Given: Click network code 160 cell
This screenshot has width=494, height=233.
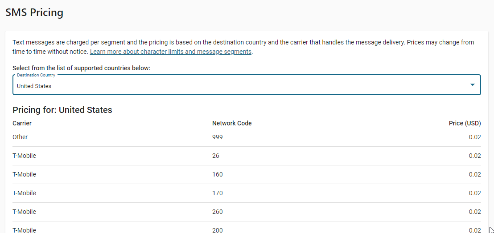Looking at the screenshot, I should pyautogui.click(x=218, y=175).
